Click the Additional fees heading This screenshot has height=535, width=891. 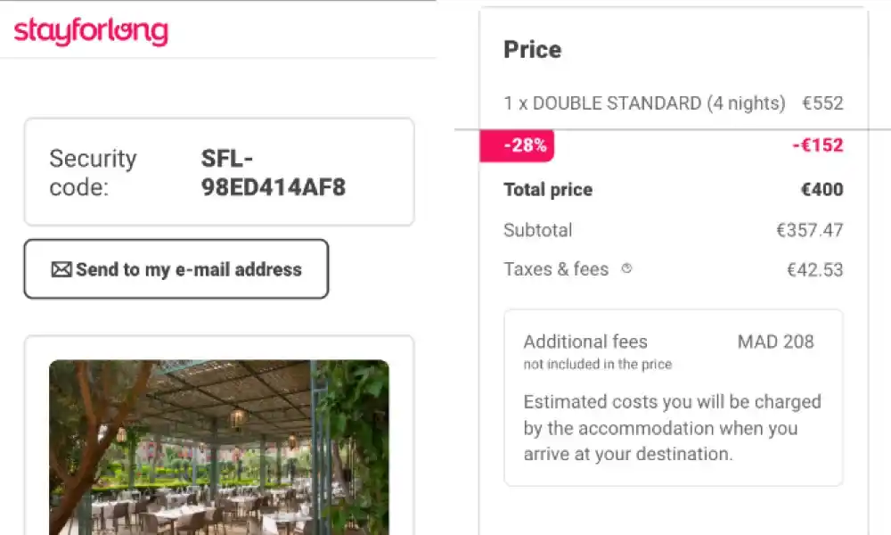(585, 342)
